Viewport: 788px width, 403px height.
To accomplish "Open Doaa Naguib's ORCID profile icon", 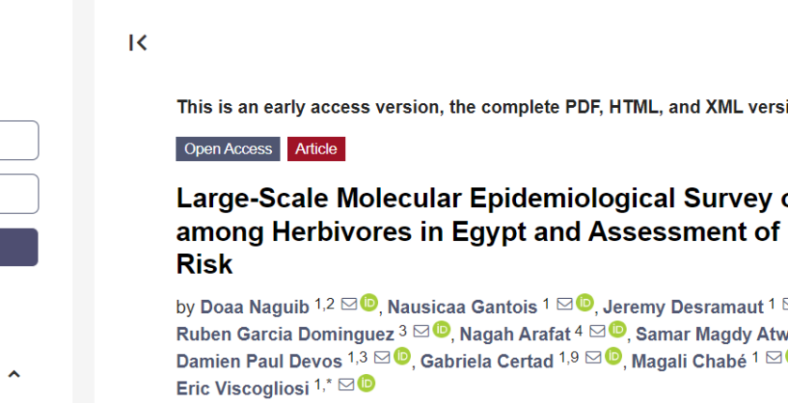I will pyautogui.click(x=369, y=304).
